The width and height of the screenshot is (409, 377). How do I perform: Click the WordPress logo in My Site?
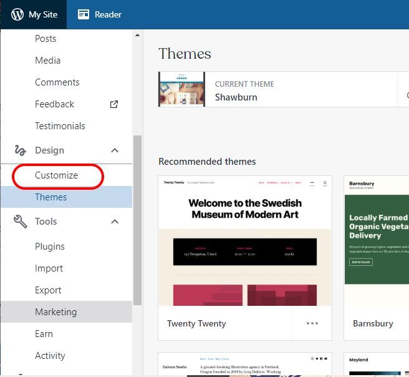pyautogui.click(x=17, y=14)
